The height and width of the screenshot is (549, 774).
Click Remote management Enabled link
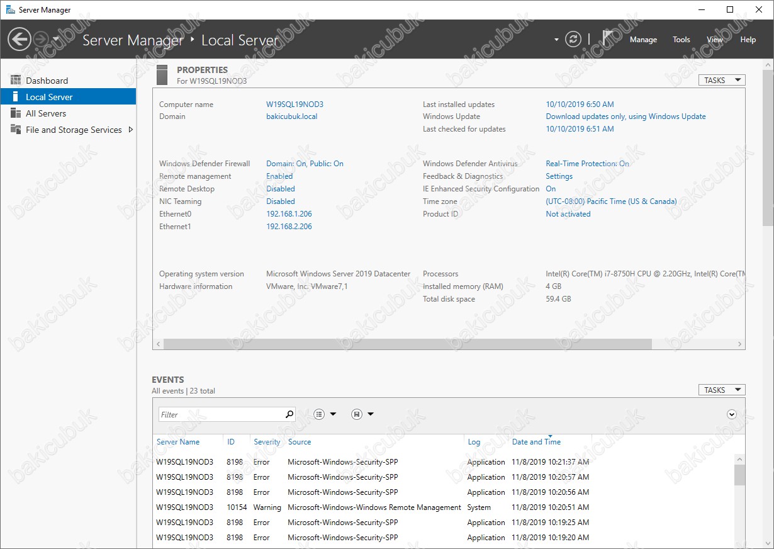pyautogui.click(x=279, y=176)
